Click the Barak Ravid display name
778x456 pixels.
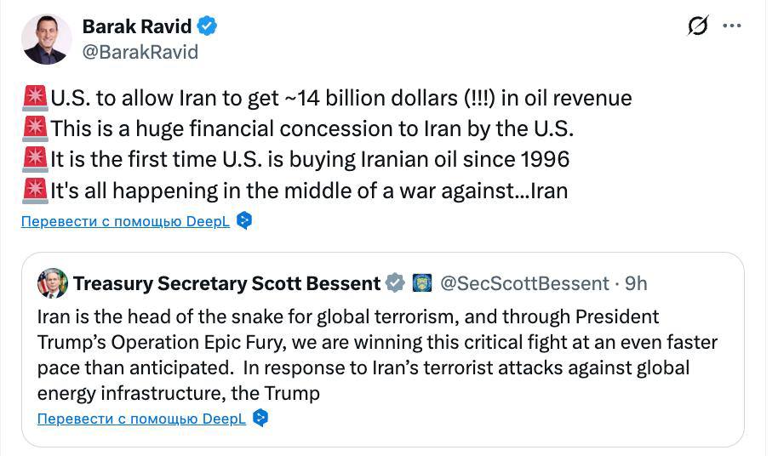tap(136, 26)
